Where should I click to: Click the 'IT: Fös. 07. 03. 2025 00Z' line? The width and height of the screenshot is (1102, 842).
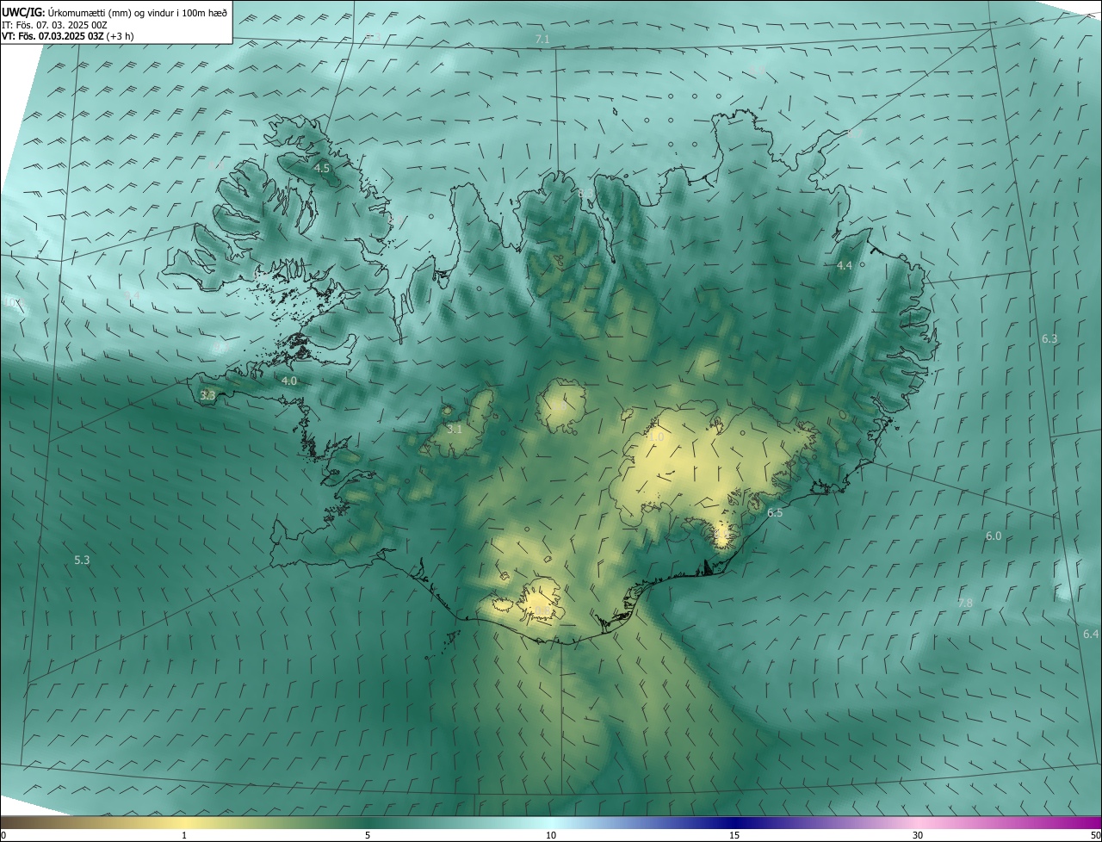tap(54, 25)
